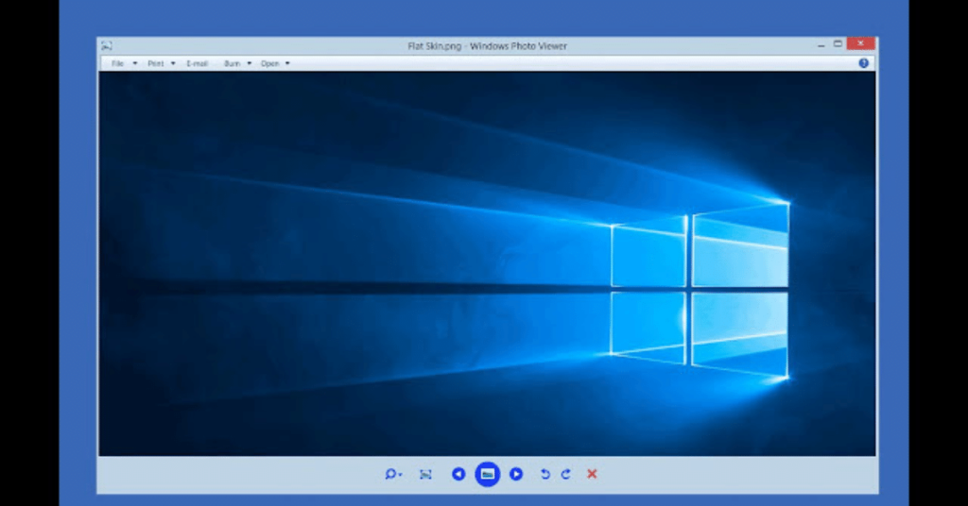Open the File menu
Image resolution: width=968 pixels, height=506 pixels.
coord(117,63)
